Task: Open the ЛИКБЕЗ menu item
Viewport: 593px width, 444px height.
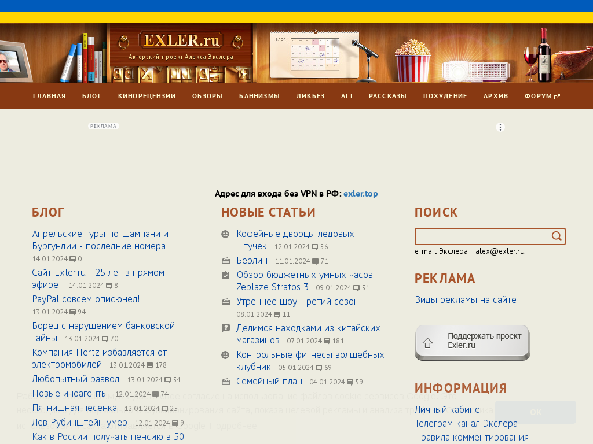Action: pos(310,97)
